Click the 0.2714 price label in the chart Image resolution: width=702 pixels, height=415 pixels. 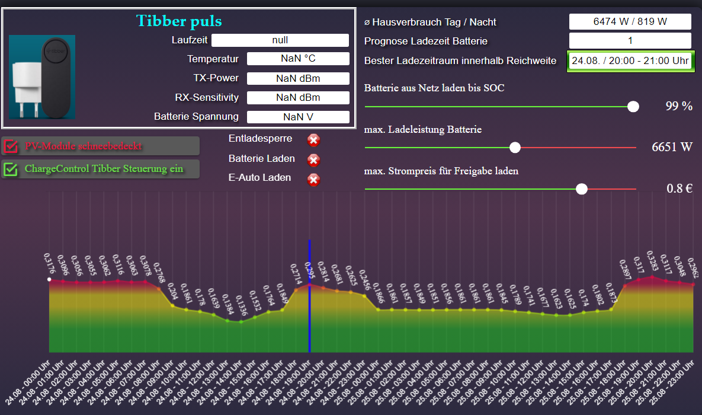click(x=296, y=274)
